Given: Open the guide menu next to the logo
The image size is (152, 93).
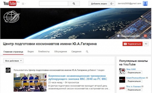Looking at the screenshot, I should (x=24, y=4).
